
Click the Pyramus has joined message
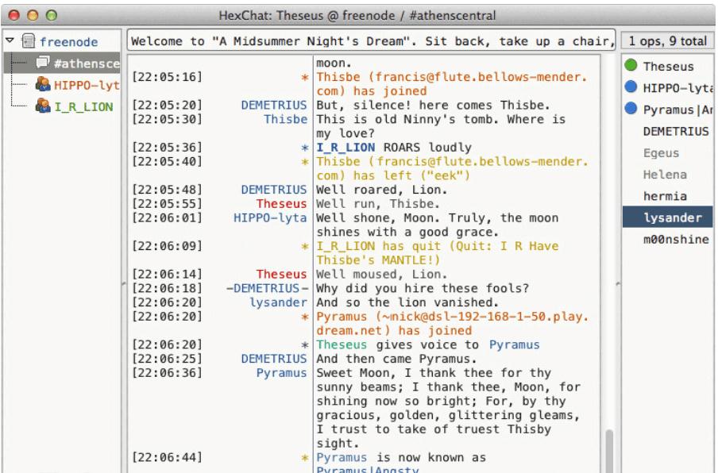[x=452, y=324]
